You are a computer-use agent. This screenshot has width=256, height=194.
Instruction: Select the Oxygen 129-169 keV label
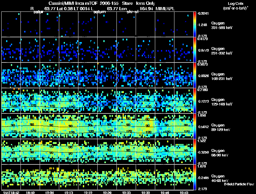click(x=222, y=102)
